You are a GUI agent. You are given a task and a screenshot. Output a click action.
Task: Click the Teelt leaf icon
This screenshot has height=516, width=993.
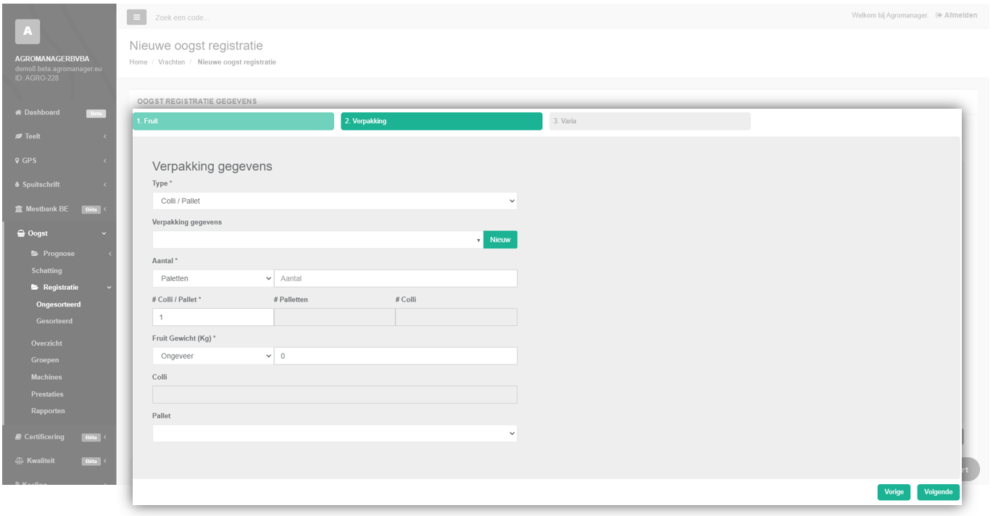pyautogui.click(x=18, y=136)
